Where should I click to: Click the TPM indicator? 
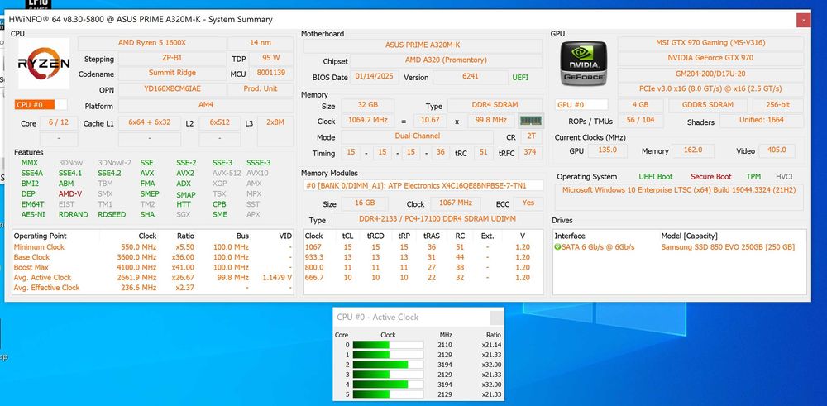coord(753,177)
